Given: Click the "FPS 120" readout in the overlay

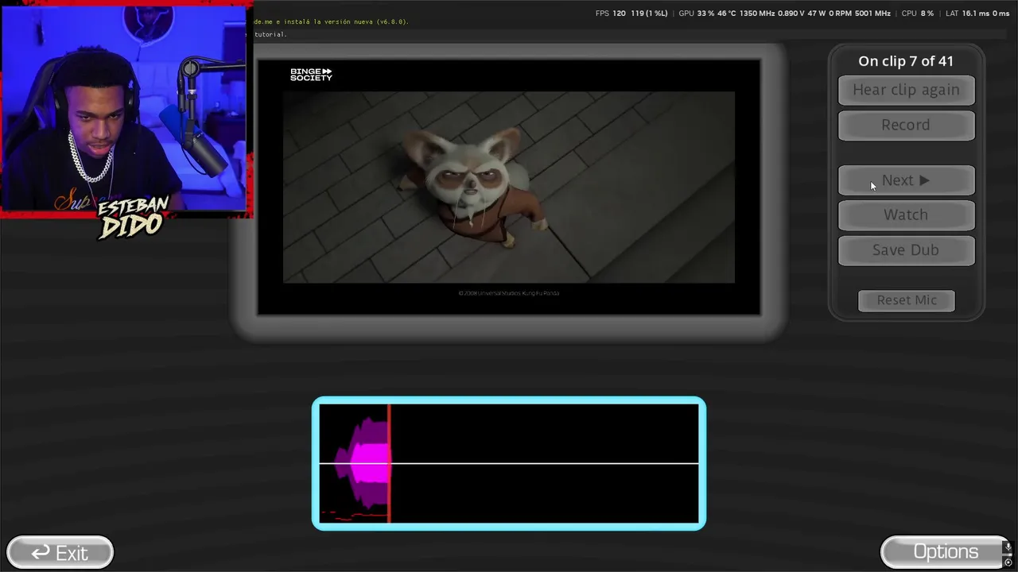Looking at the screenshot, I should pos(611,14).
